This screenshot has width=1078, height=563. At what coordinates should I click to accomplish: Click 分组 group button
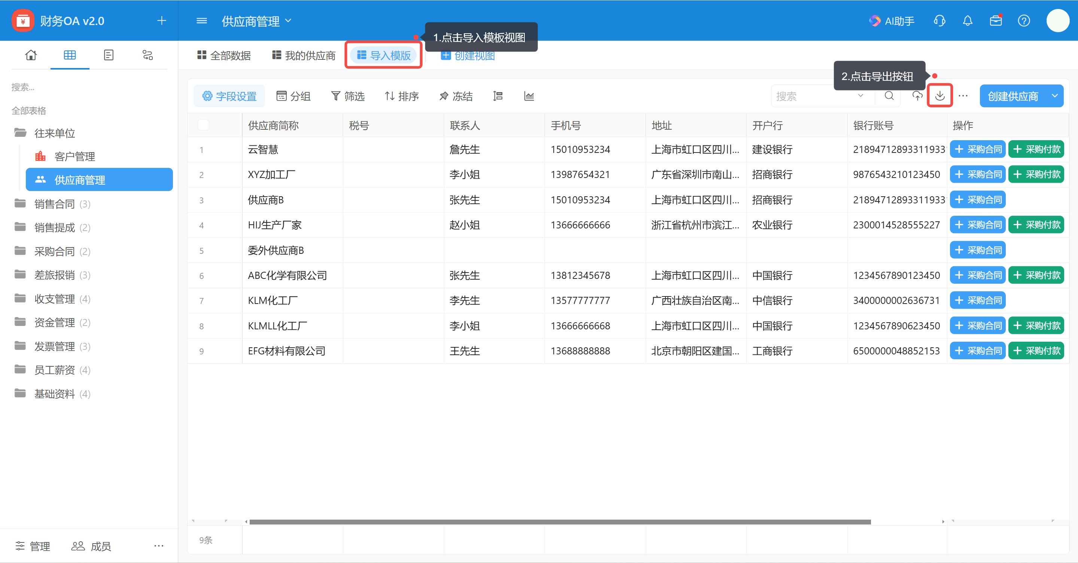[293, 96]
